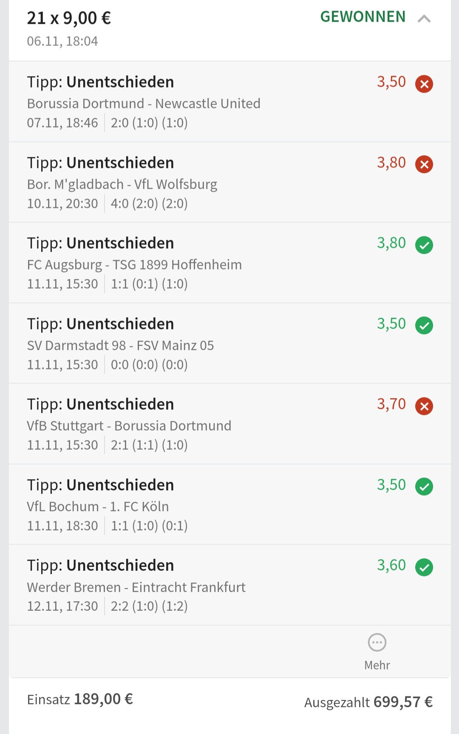
Task: Tap the Ausgezahlt 699,57 € payout amount
Action: pyautogui.click(x=368, y=702)
